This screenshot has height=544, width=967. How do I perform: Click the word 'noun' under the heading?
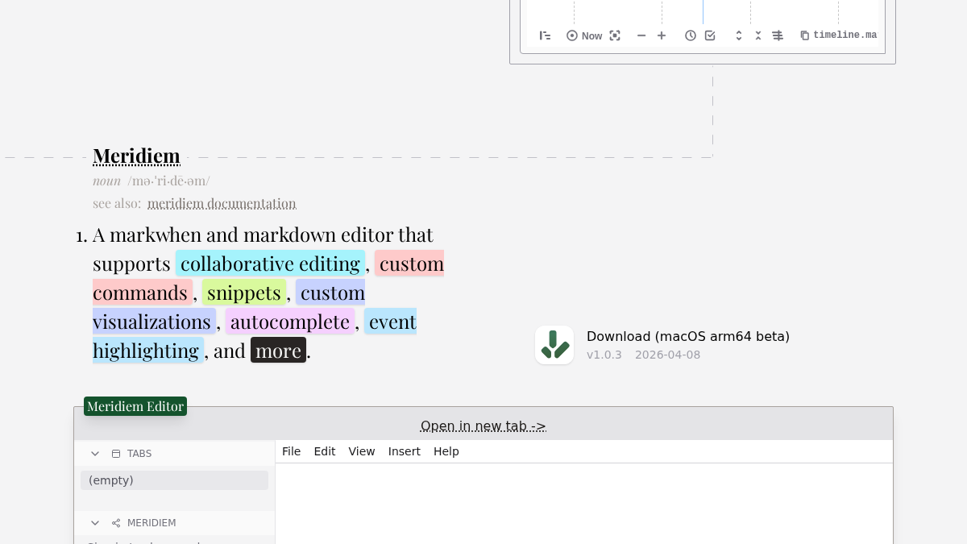point(106,181)
